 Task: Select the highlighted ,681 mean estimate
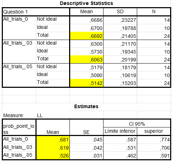tap(53, 140)
